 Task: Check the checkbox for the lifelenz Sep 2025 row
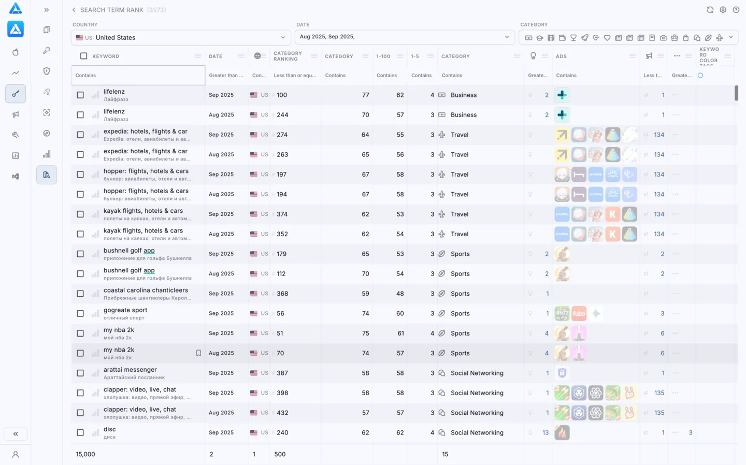point(80,95)
